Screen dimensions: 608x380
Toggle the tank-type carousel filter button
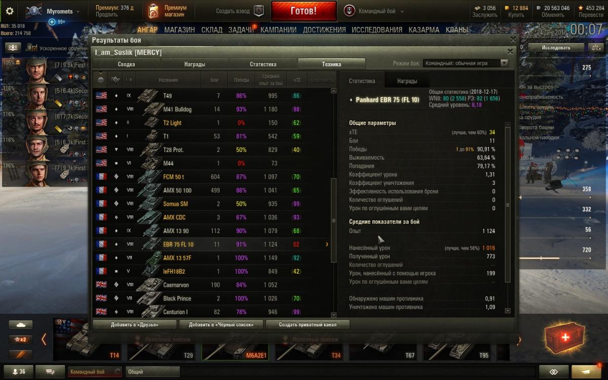(20, 325)
